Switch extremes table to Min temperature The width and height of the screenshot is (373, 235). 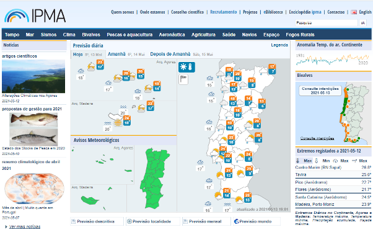tap(323, 161)
